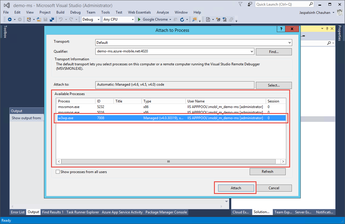Screen dimensions: 345x224
Task: Click the browser Refresh icon in toolbar
Action: point(182,19)
